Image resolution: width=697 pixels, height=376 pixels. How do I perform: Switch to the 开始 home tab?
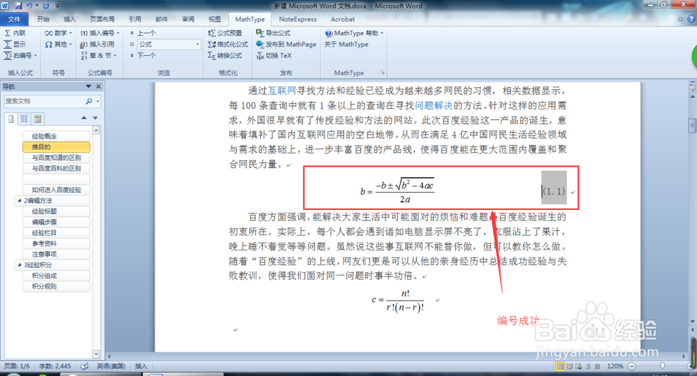click(x=43, y=19)
